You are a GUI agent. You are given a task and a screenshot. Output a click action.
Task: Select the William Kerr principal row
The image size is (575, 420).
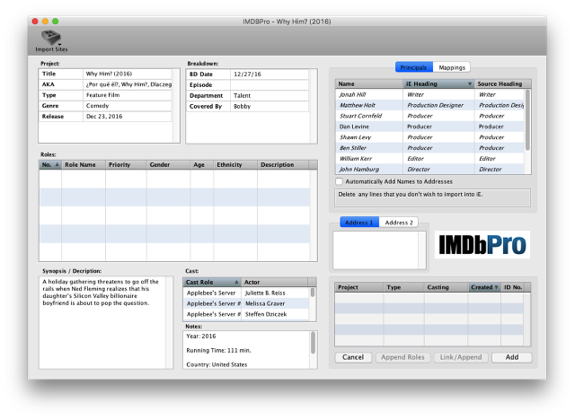click(429, 158)
